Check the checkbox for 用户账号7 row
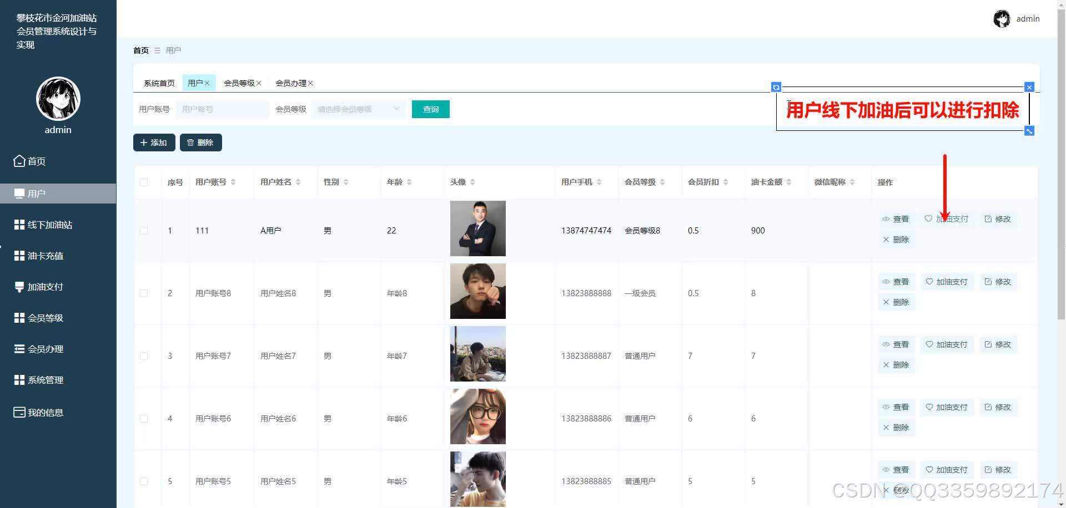This screenshot has width=1066, height=508. point(144,356)
